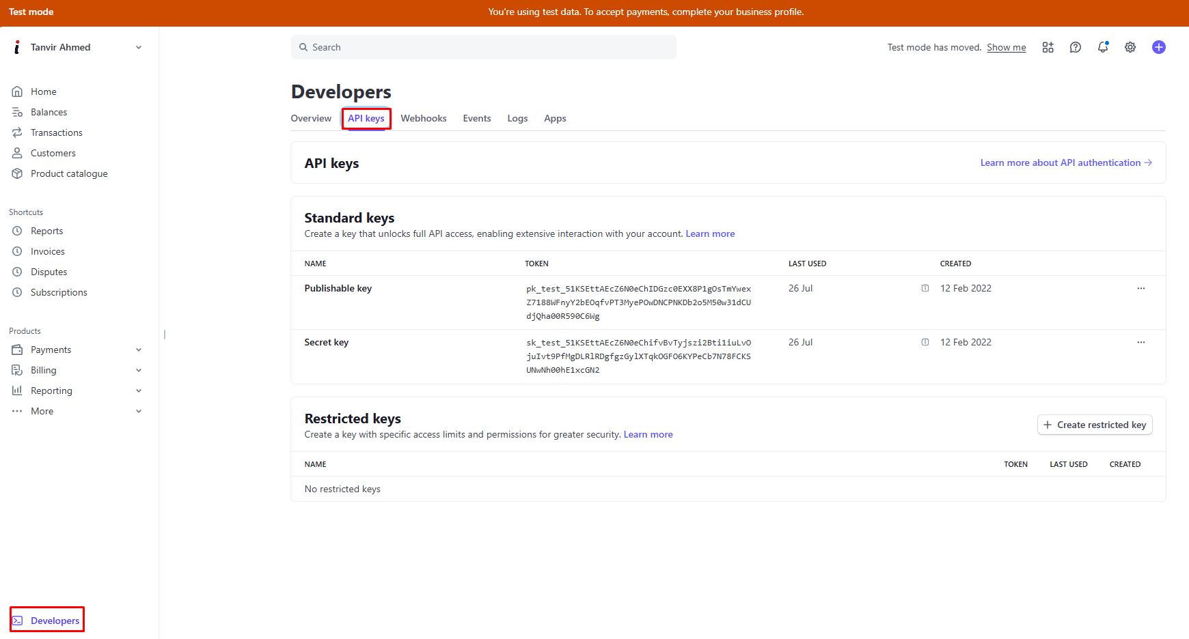Expand the Billing submenu chevron
This screenshot has width=1189, height=639.
(x=139, y=370)
